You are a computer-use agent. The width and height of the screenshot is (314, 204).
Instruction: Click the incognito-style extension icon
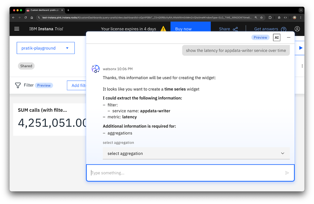(x=279, y=17)
